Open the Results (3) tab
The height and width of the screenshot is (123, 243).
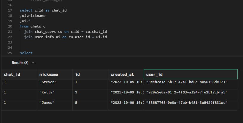pos(20,63)
